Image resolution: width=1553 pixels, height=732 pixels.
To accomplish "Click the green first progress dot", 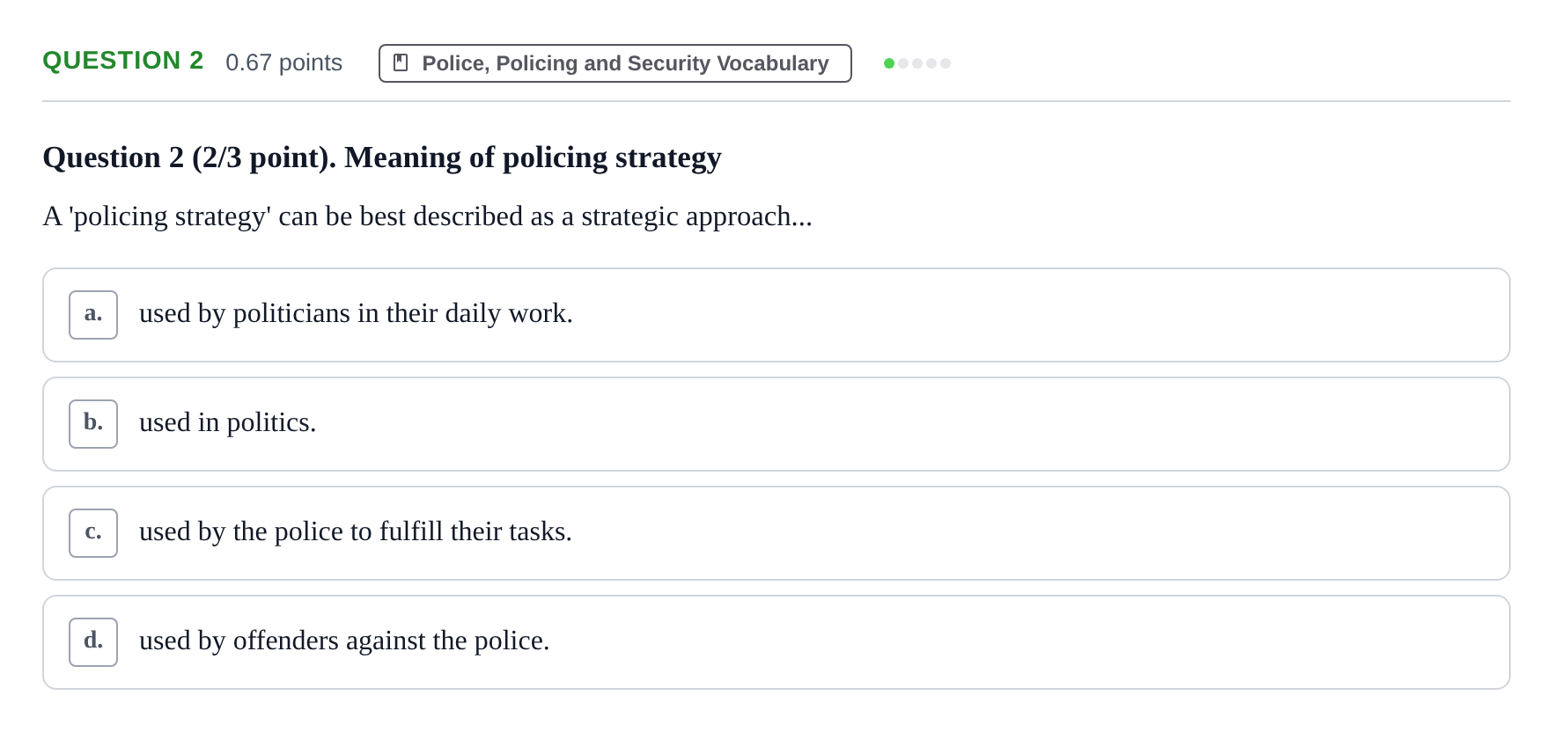I will (889, 63).
